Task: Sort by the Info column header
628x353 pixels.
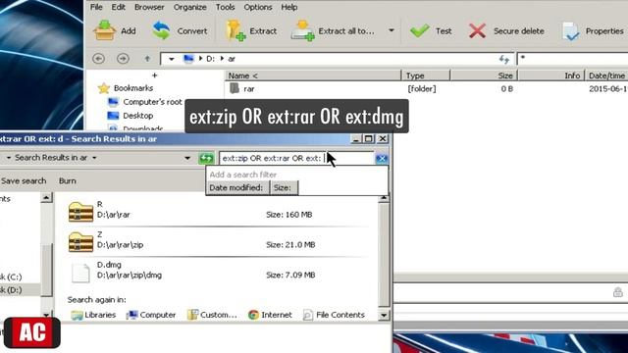Action: click(x=551, y=76)
